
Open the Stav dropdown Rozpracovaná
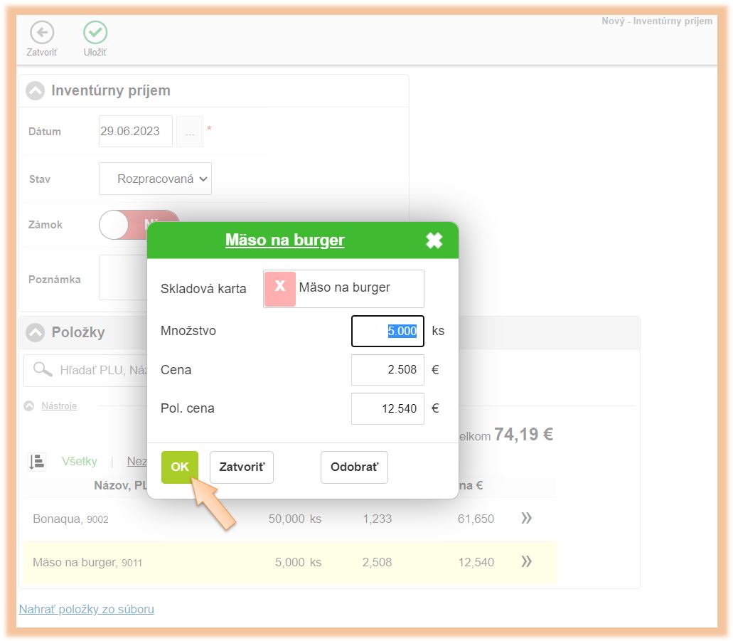click(155, 179)
